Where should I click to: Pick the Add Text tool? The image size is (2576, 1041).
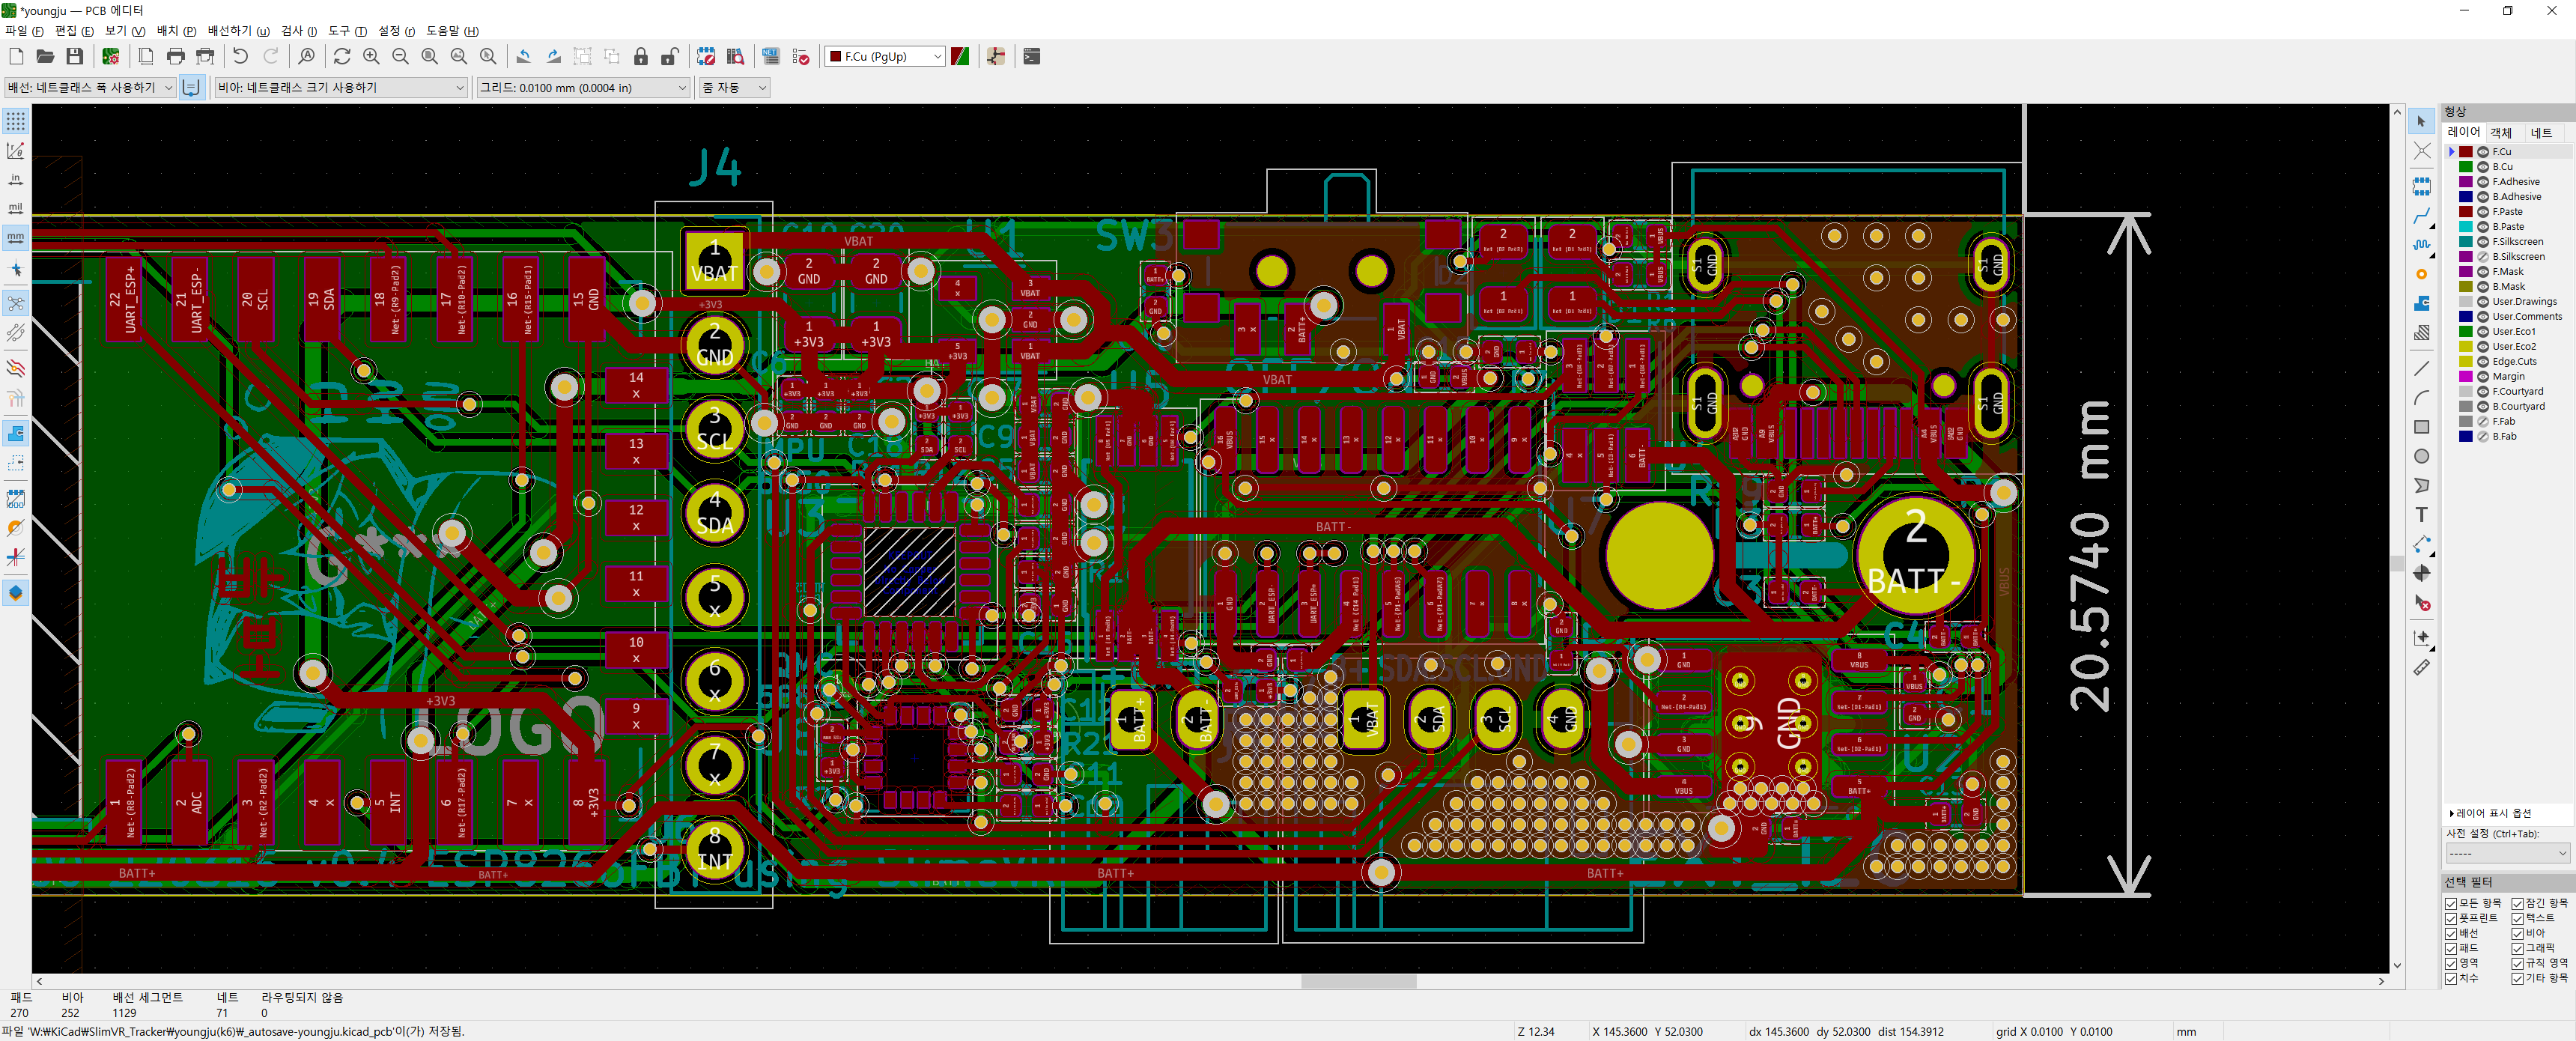pyautogui.click(x=2421, y=515)
